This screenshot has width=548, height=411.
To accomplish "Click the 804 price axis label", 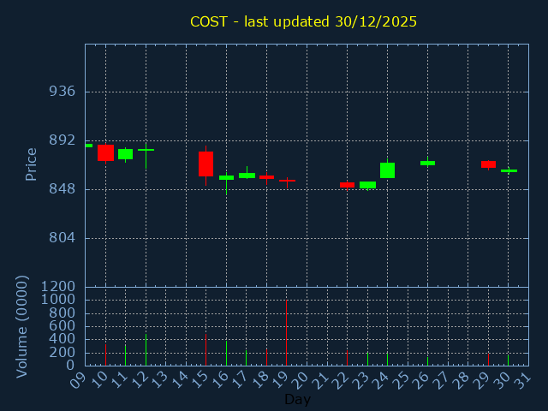I will pyautogui.click(x=63, y=238).
